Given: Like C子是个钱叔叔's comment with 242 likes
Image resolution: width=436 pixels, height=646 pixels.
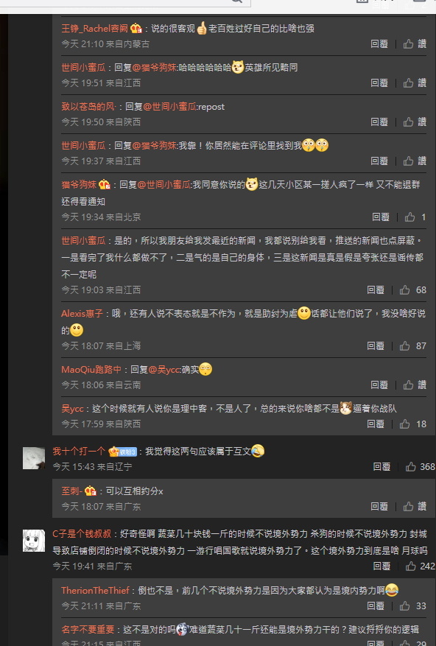Looking at the screenshot, I should pos(420,566).
